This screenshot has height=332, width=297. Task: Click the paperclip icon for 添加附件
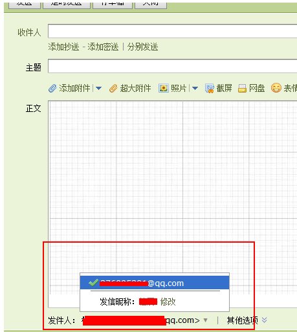click(52, 88)
